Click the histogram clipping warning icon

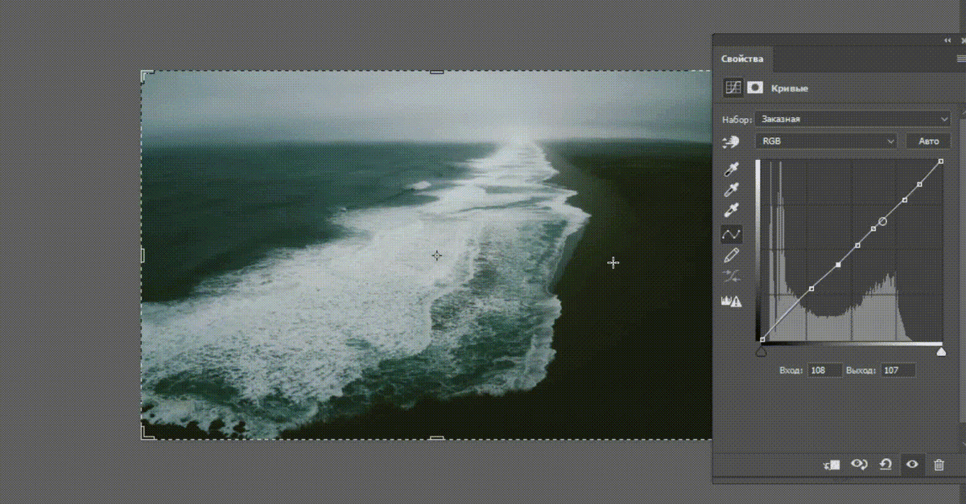[x=732, y=301]
